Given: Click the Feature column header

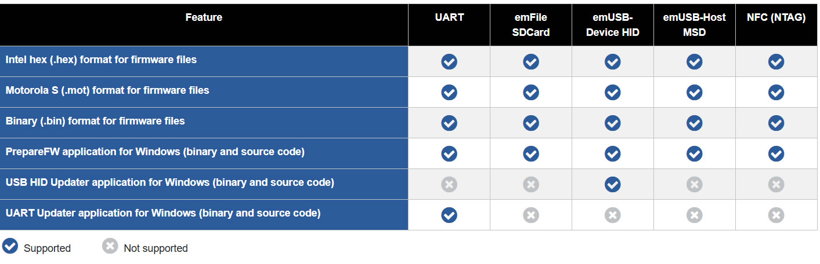Looking at the screenshot, I should point(204,17).
